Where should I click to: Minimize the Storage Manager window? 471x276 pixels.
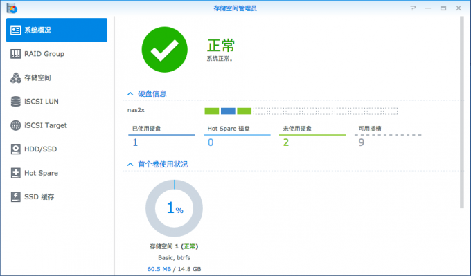(428, 8)
